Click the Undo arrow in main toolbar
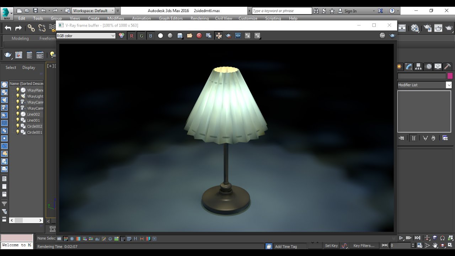Screen dimensions: 455x256 pyautogui.click(x=8, y=28)
